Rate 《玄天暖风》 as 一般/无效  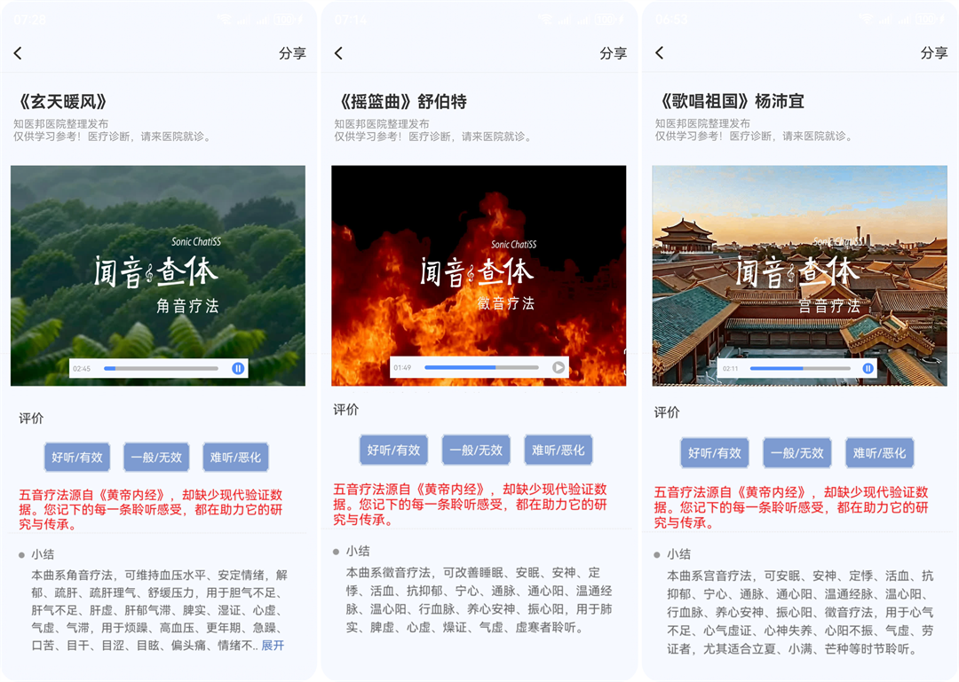tap(156, 457)
